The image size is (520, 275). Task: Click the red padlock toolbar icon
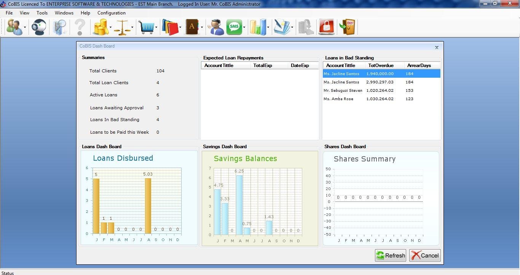(326, 27)
